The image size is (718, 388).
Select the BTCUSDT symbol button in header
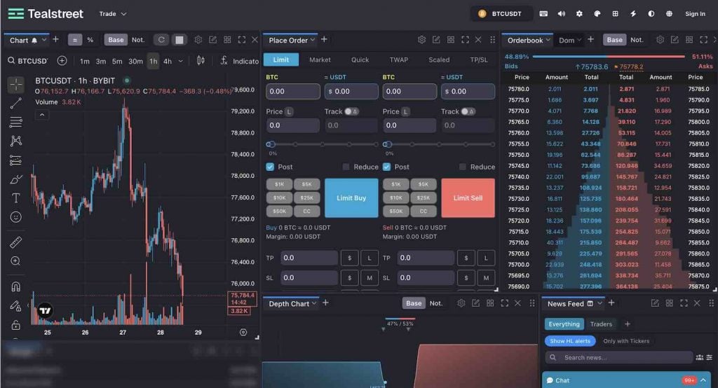pos(501,14)
